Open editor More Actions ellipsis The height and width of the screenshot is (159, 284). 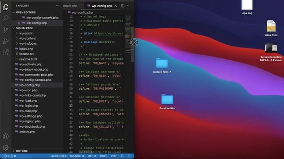[x=129, y=6]
